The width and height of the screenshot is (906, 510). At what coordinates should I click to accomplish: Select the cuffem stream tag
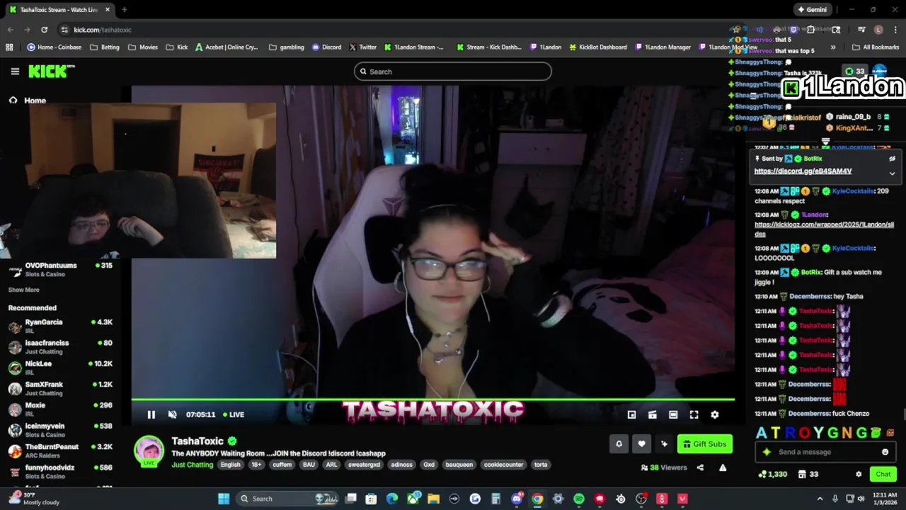click(x=282, y=465)
